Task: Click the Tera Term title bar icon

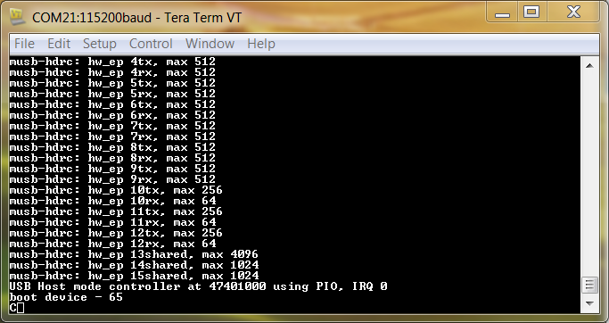Action: coord(17,17)
